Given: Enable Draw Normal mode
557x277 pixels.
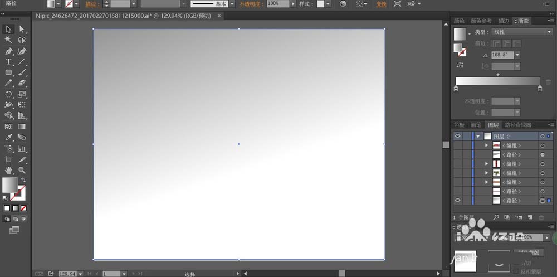Looking at the screenshot, I should (x=7, y=219).
